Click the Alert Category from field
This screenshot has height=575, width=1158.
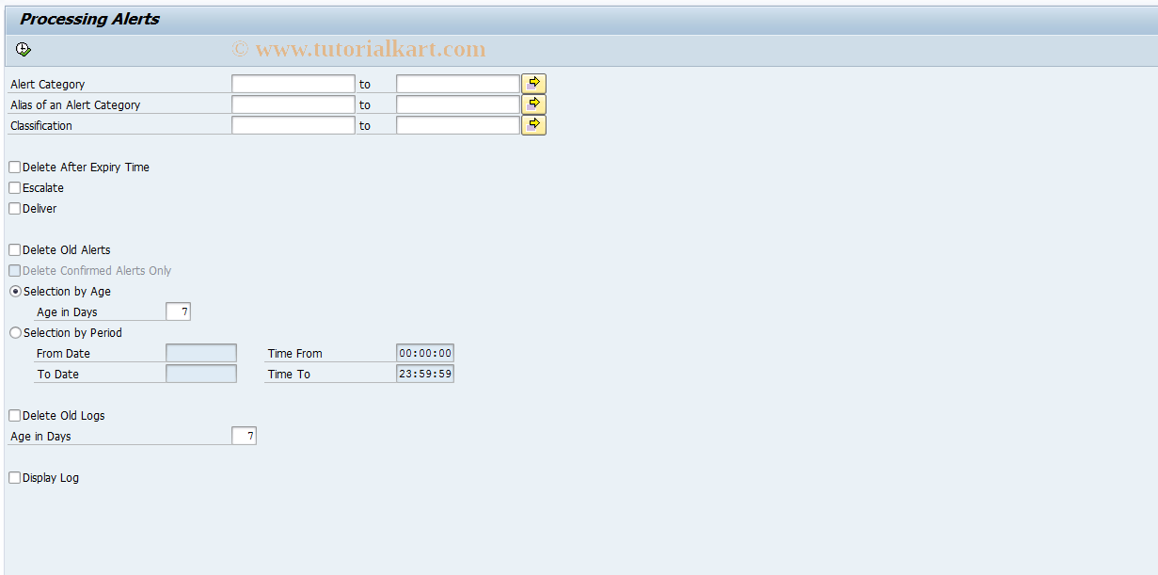coord(293,84)
